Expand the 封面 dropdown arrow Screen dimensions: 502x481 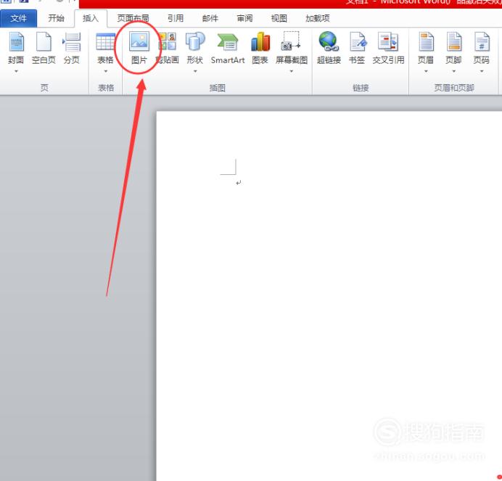click(x=16, y=71)
